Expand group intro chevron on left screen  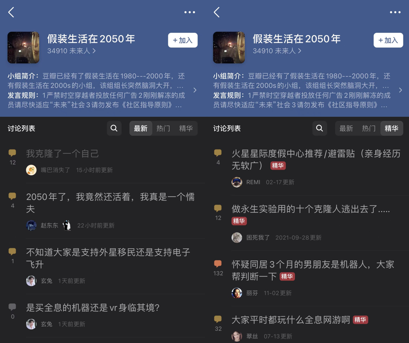click(x=195, y=90)
